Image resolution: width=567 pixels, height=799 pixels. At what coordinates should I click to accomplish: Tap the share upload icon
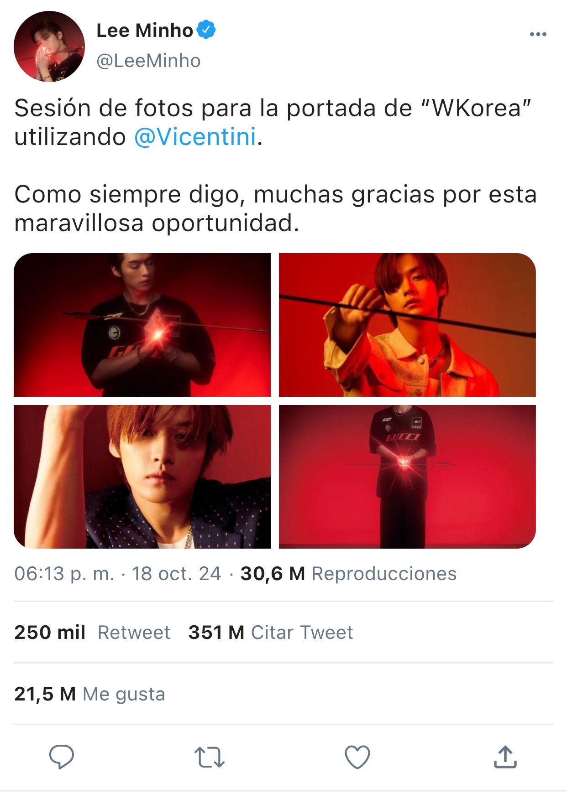[505, 757]
